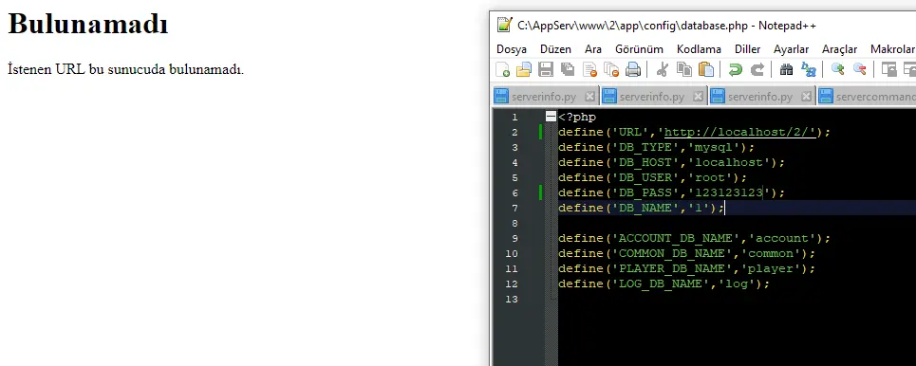Viewport: 916px width, 366px height.
Task: Open Find with the binoculars icon
Action: (786, 69)
